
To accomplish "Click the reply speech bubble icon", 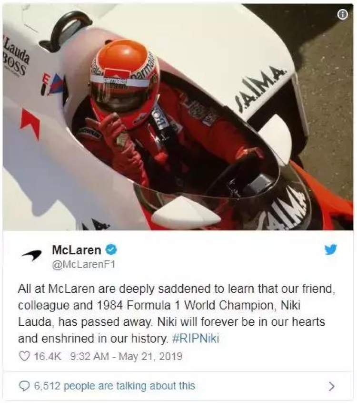I will click(x=24, y=386).
